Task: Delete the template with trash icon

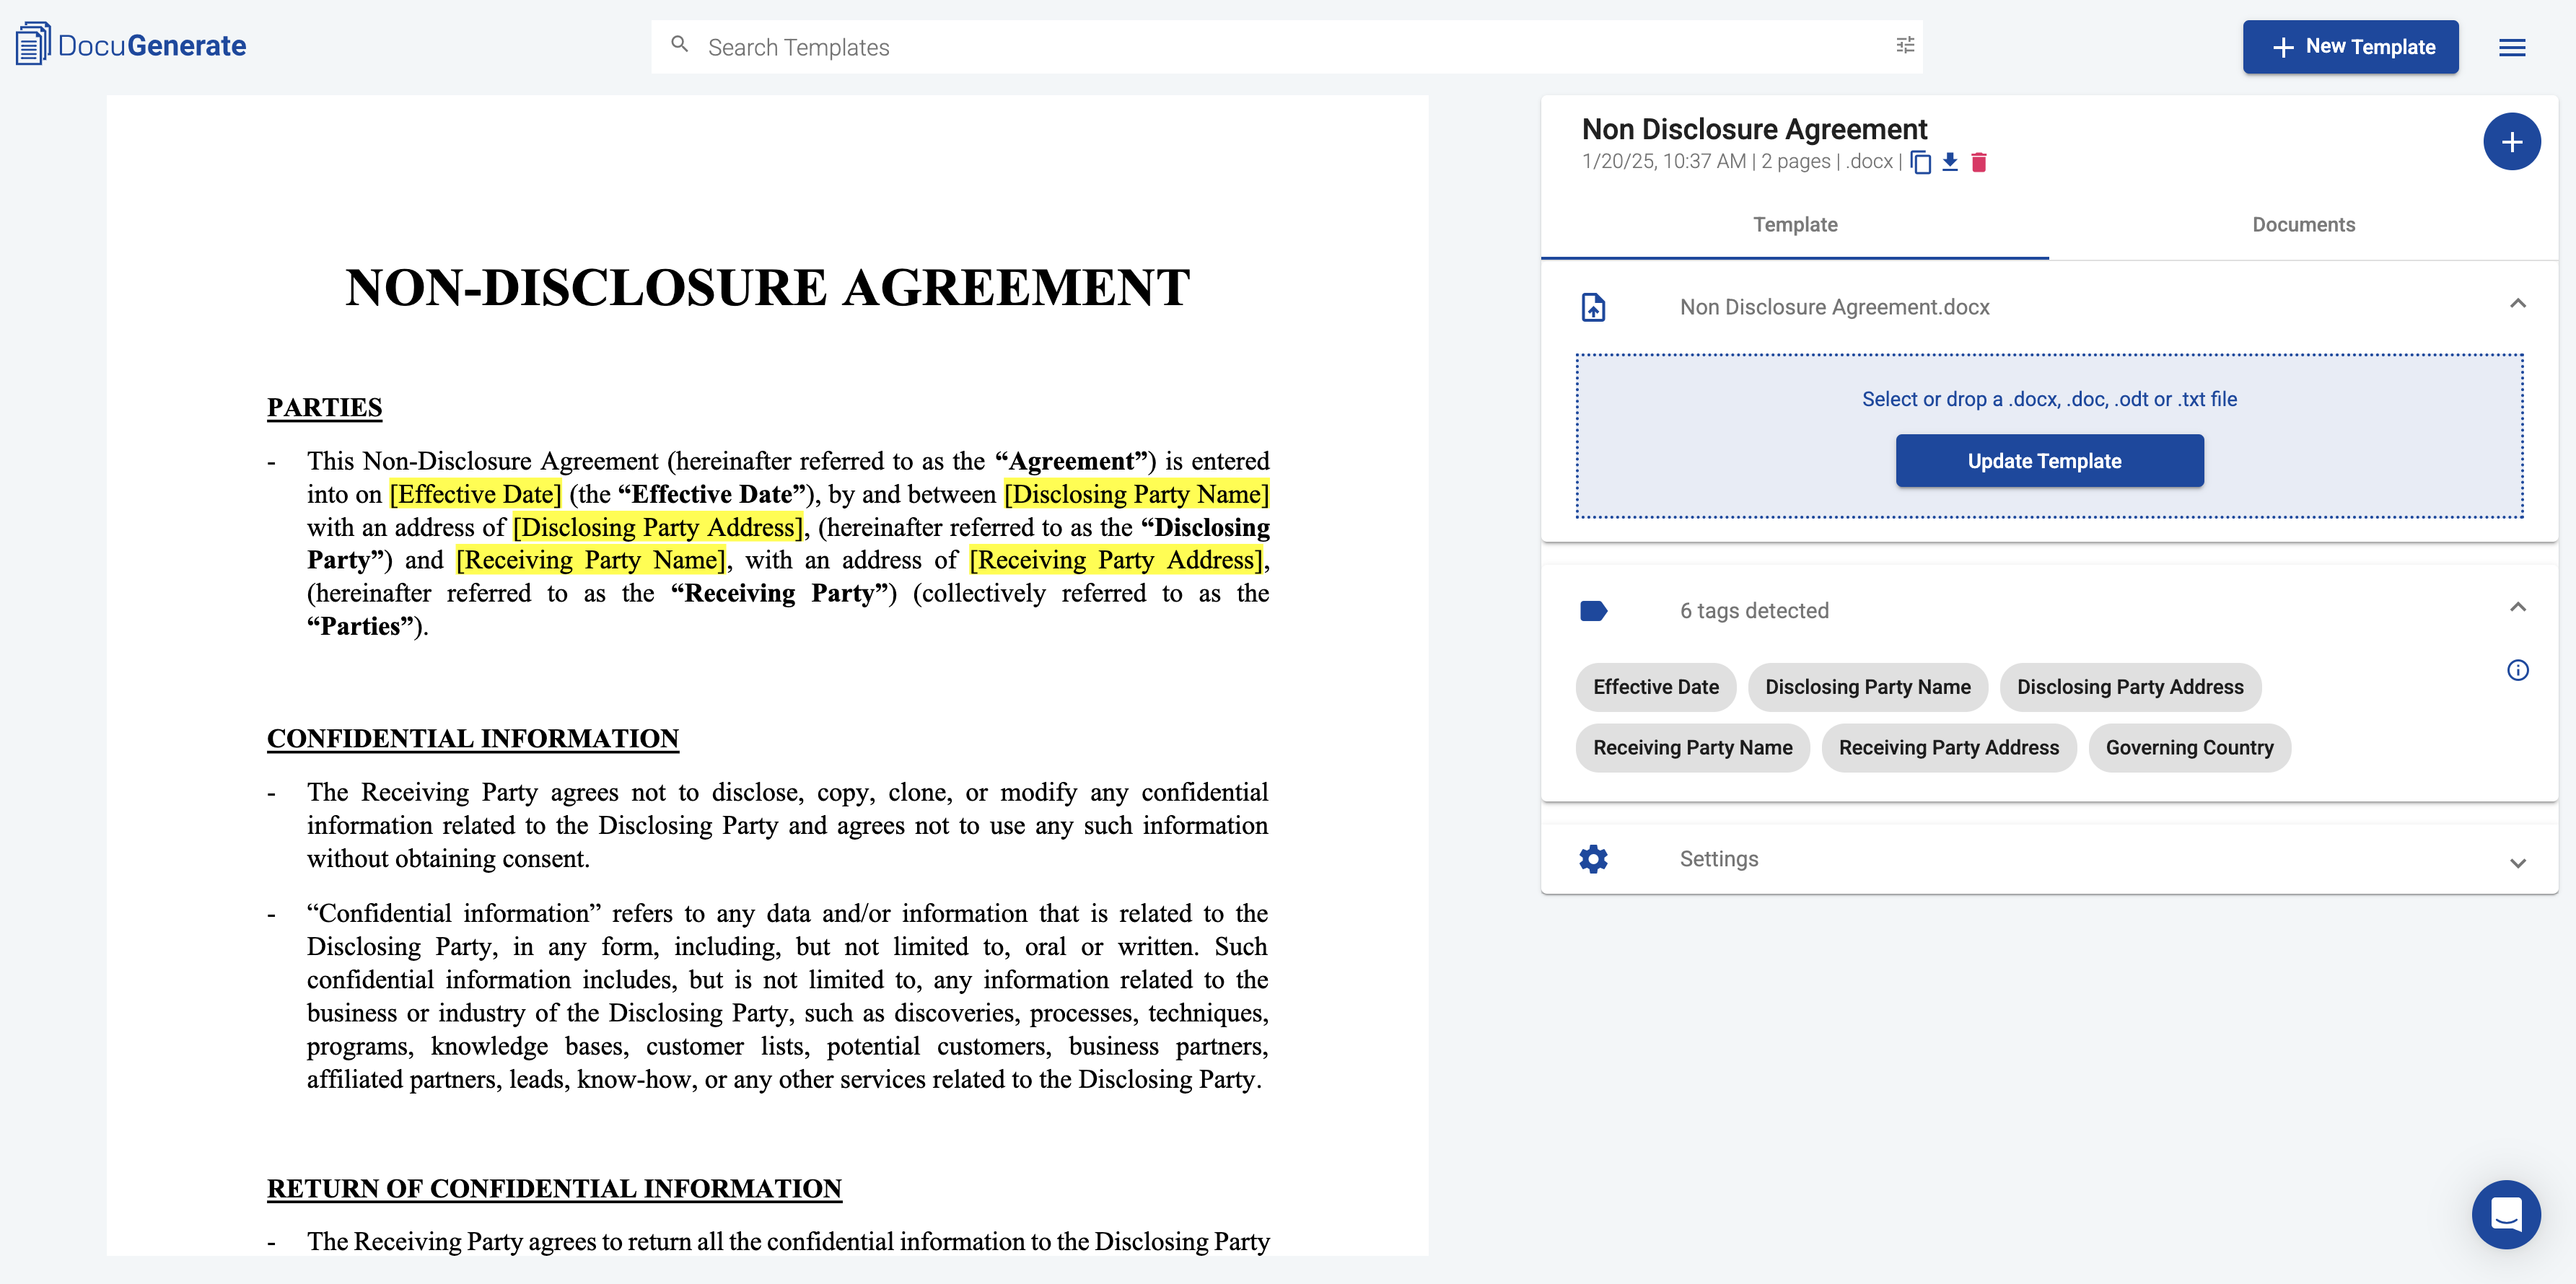Action: 1979,162
